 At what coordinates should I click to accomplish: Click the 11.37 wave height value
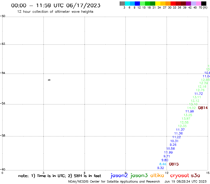click(x=180, y=130)
